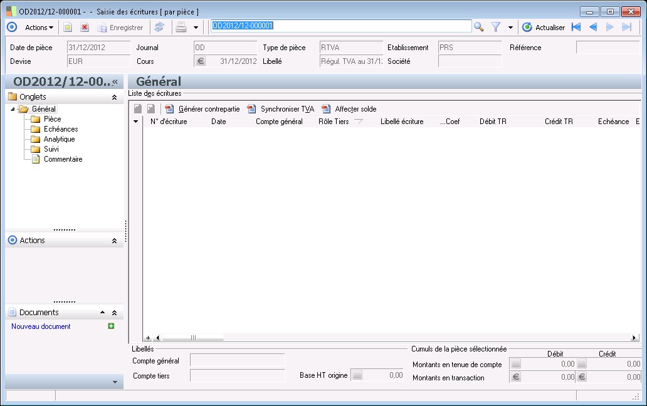This screenshot has width=647, height=406.
Task: Click the Enregistrer save button
Action: point(120,28)
